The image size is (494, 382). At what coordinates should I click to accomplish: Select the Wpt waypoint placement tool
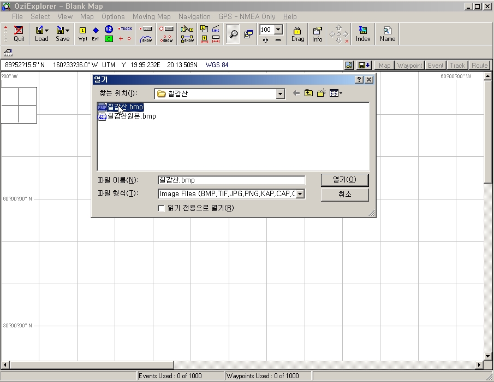pos(82,34)
